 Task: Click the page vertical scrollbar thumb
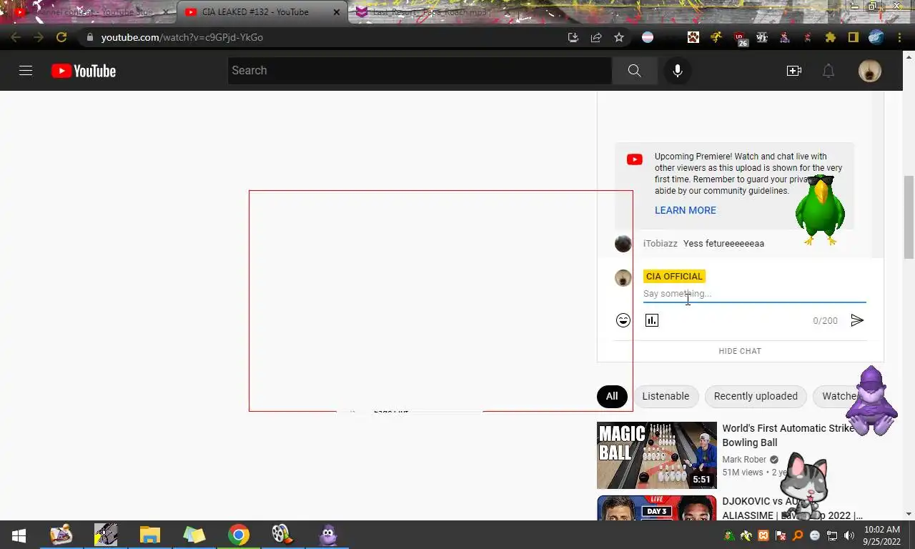point(909,217)
